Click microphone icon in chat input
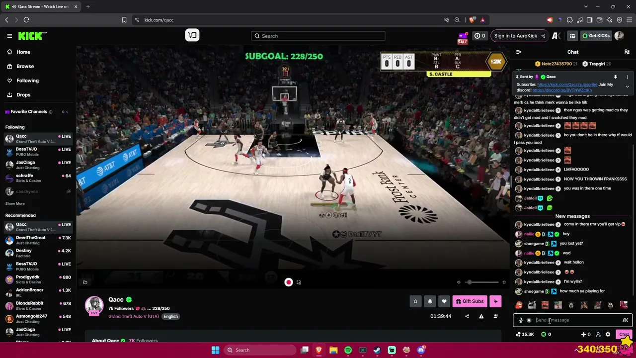This screenshot has width=636, height=358. [521, 321]
